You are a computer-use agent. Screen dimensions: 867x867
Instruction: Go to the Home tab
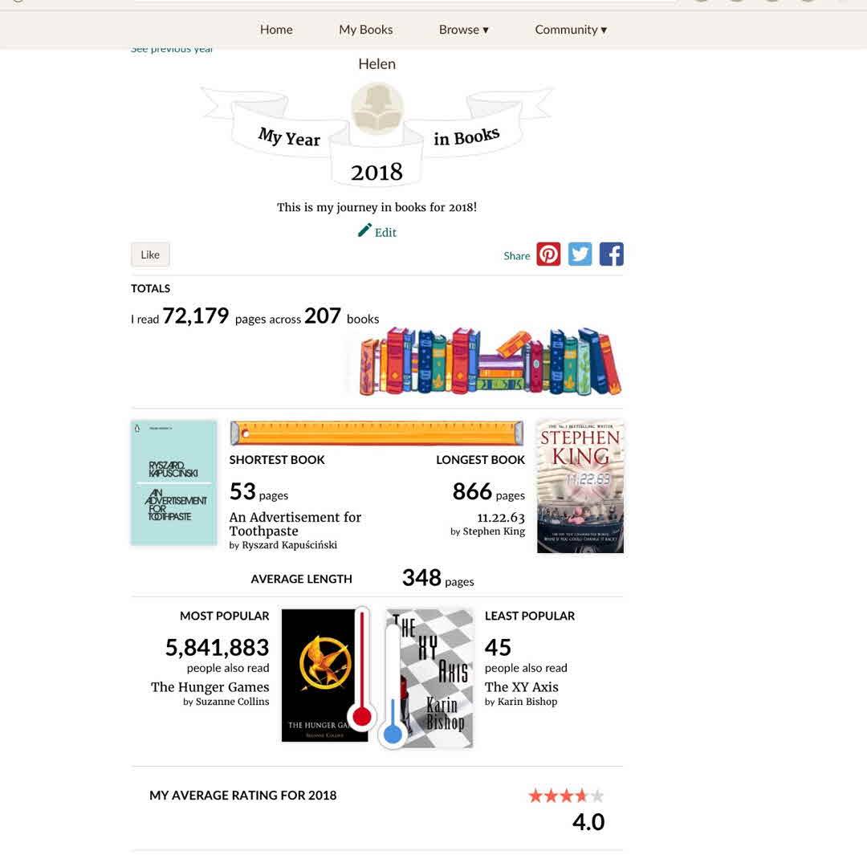coord(276,30)
